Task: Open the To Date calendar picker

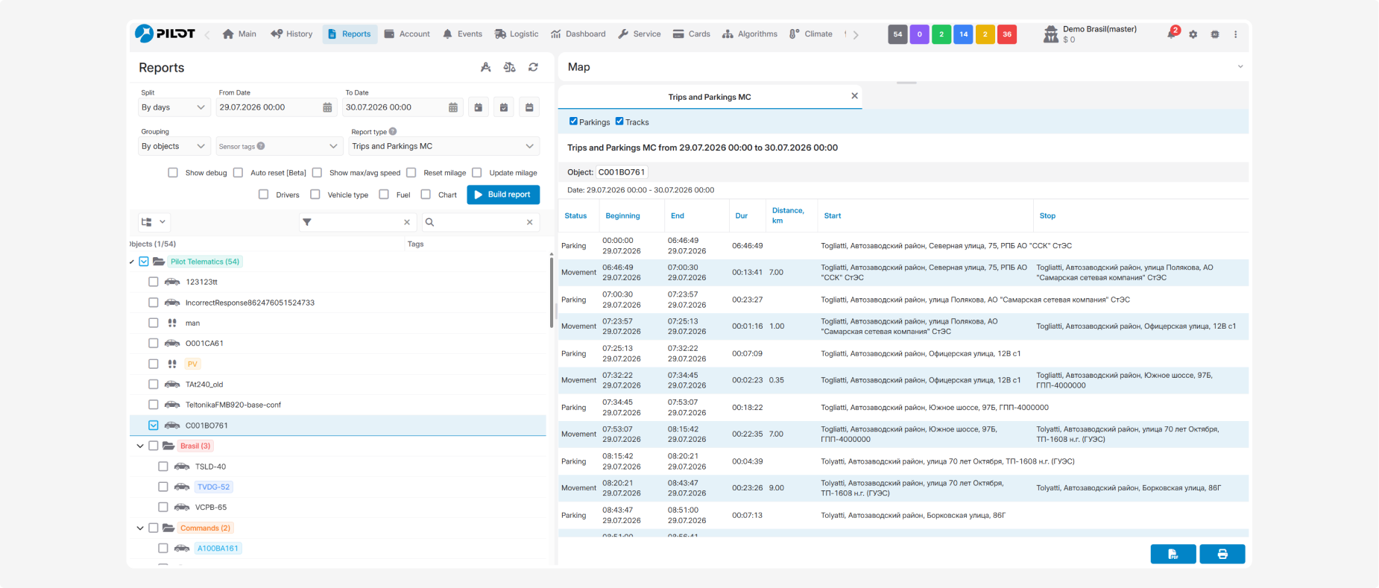Action: point(453,107)
